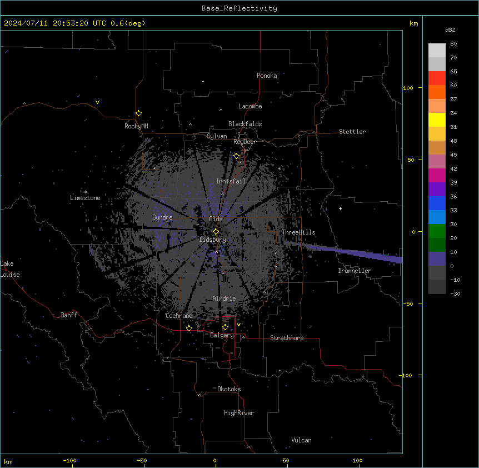Select the yellow diamond marker beside Cochrane

point(189,328)
